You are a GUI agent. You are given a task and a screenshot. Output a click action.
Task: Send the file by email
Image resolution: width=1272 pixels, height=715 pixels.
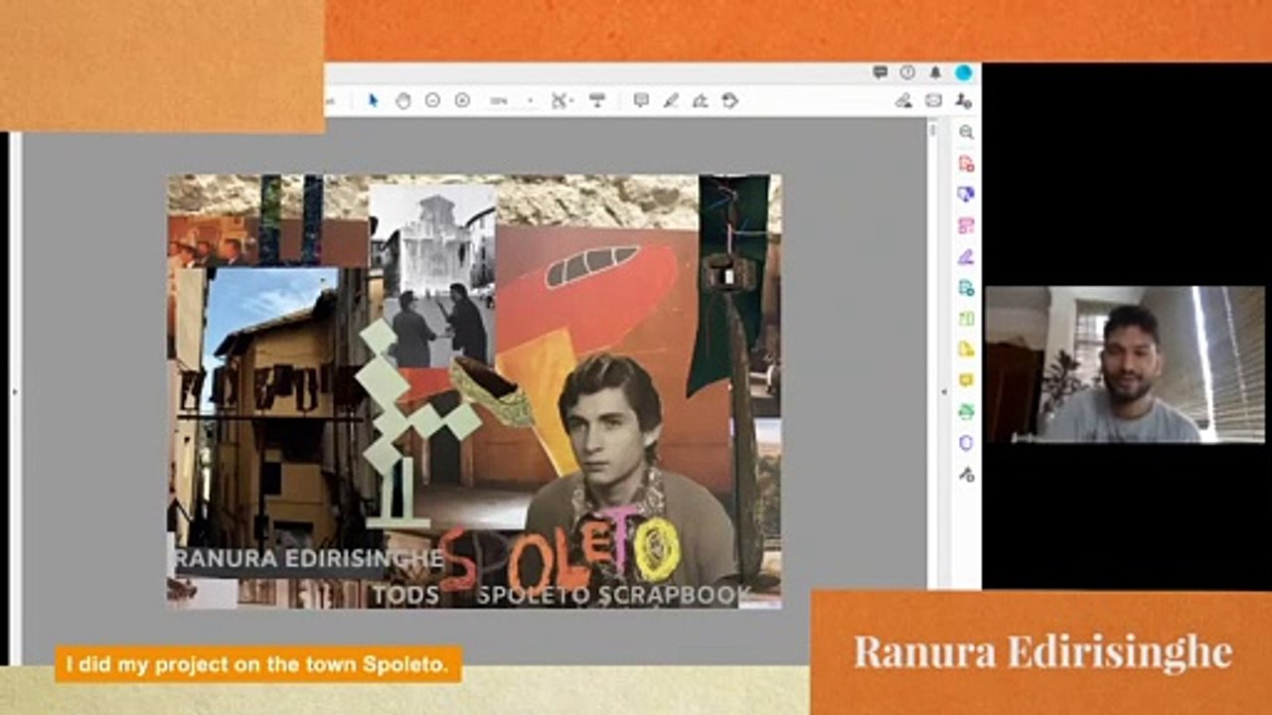pyautogui.click(x=933, y=100)
